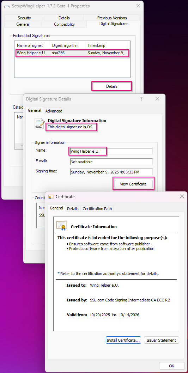Click the Valid from 10/20/2025 date
The image size is (188, 373).
100,315
